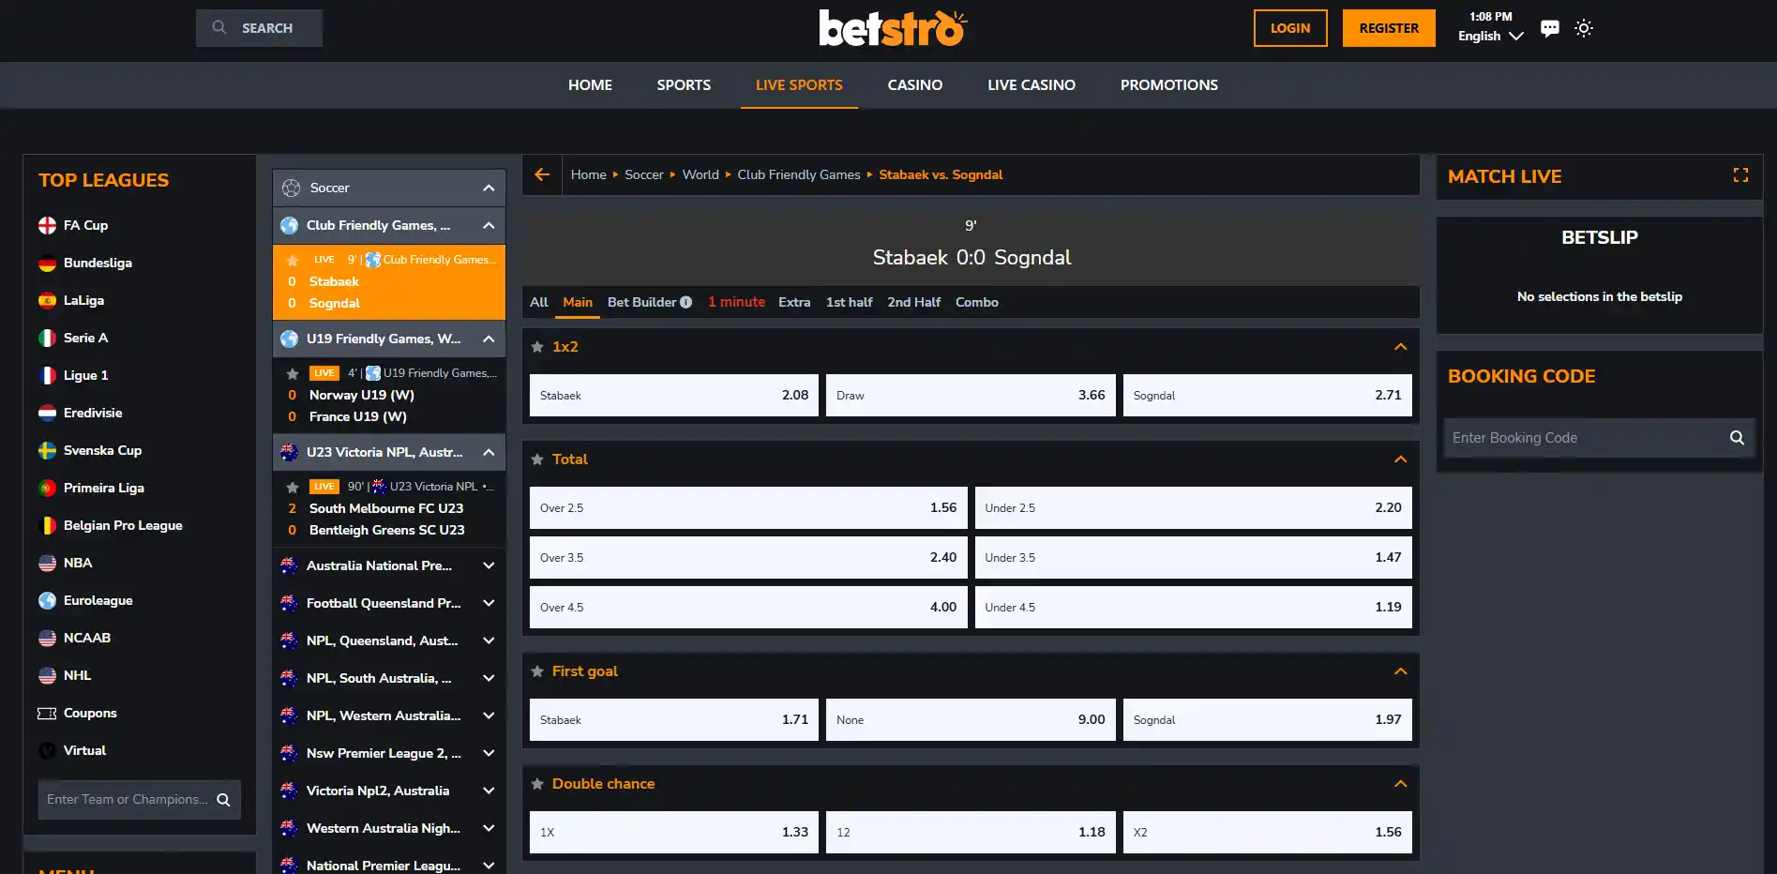Click the REGISTER button
Image resolution: width=1777 pixels, height=874 pixels.
1389,28
